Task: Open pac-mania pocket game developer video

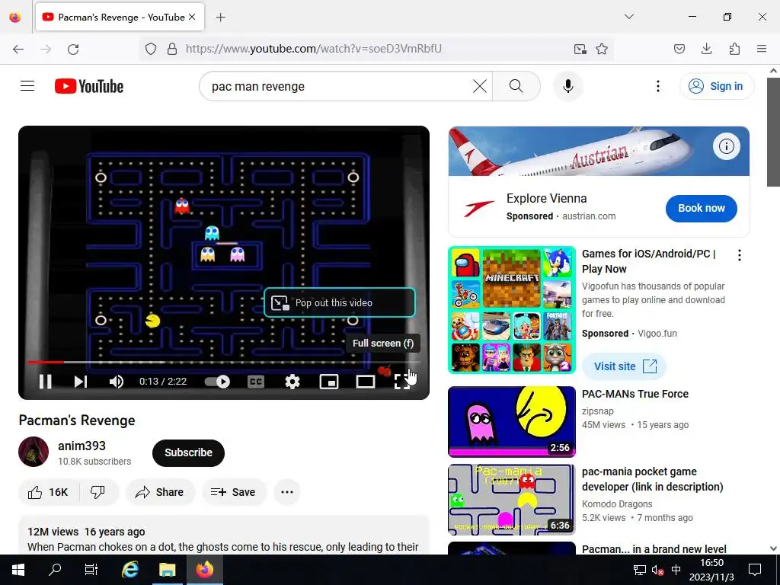Action: 652,479
